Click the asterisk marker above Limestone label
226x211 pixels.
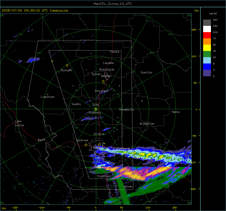(47, 95)
